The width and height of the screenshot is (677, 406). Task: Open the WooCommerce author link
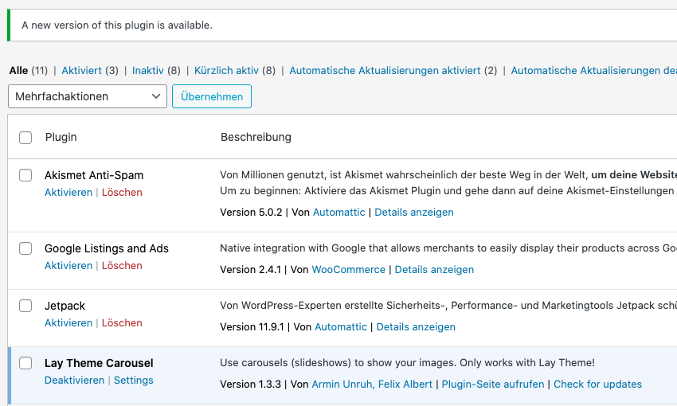[x=348, y=270]
